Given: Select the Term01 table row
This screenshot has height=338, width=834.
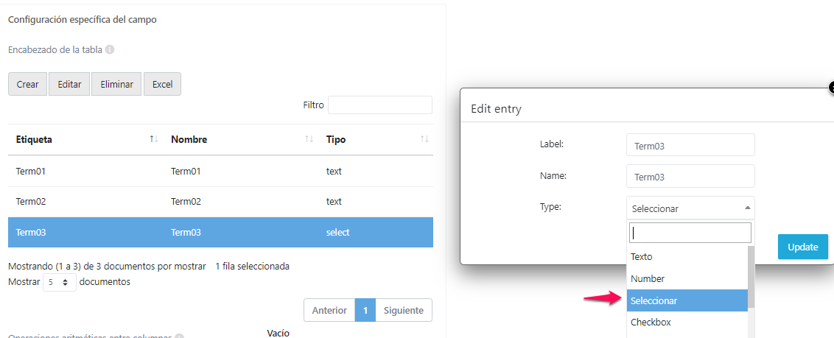Looking at the screenshot, I should point(220,171).
